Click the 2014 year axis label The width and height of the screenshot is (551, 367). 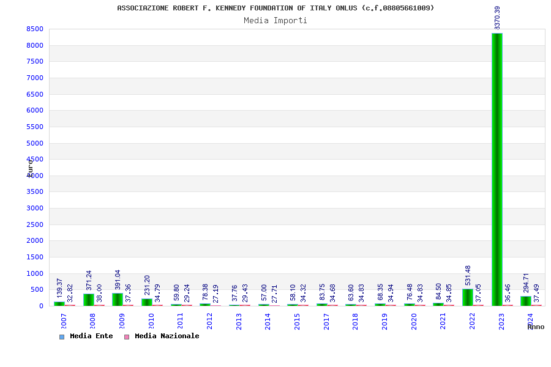268,321
